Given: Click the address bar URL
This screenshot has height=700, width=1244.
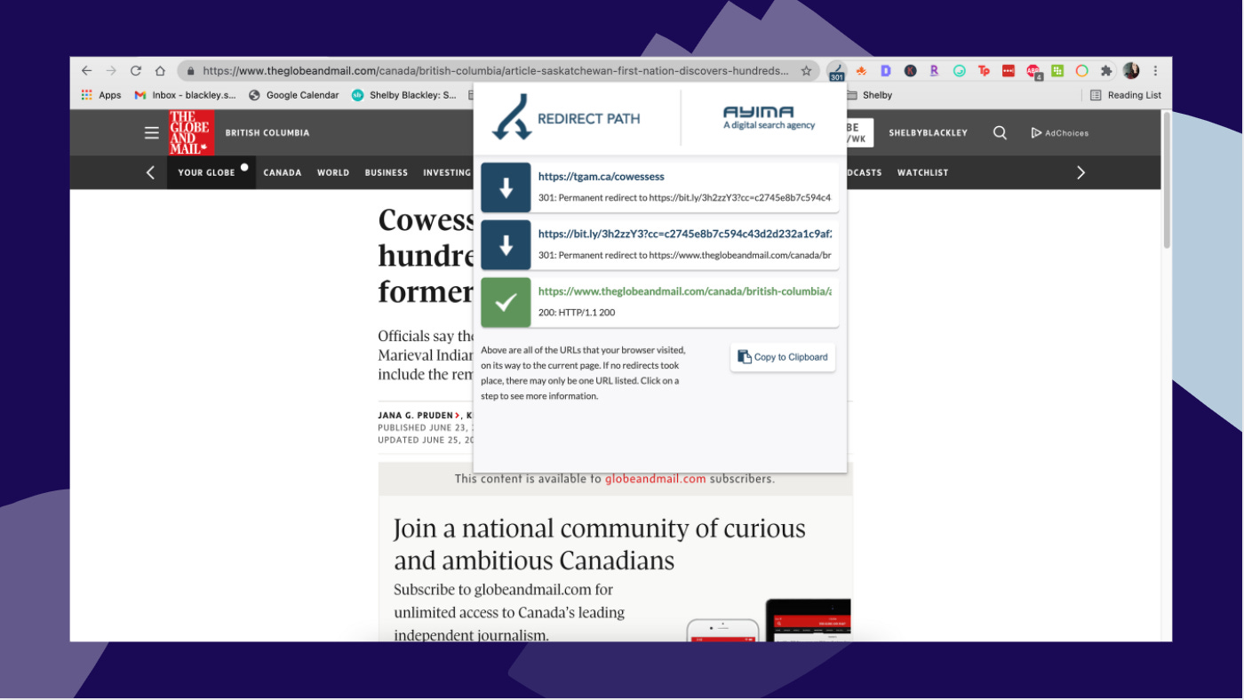Looking at the screenshot, I should pos(495,71).
